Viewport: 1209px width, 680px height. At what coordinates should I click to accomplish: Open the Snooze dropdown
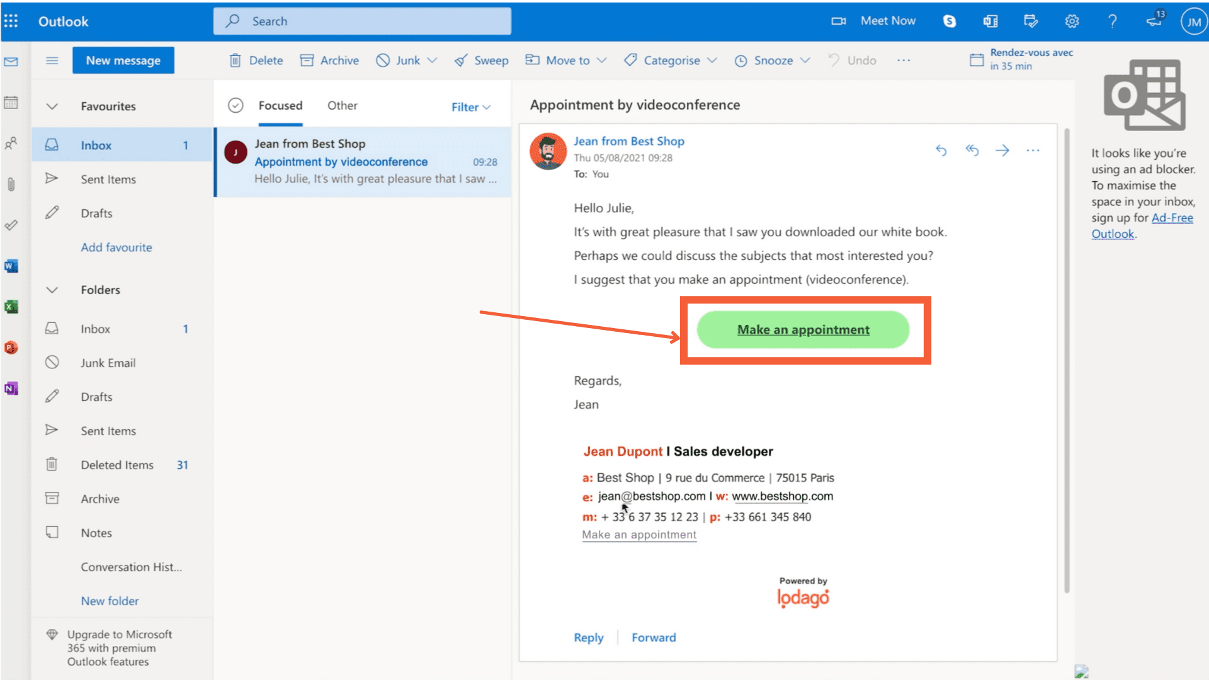(x=772, y=60)
